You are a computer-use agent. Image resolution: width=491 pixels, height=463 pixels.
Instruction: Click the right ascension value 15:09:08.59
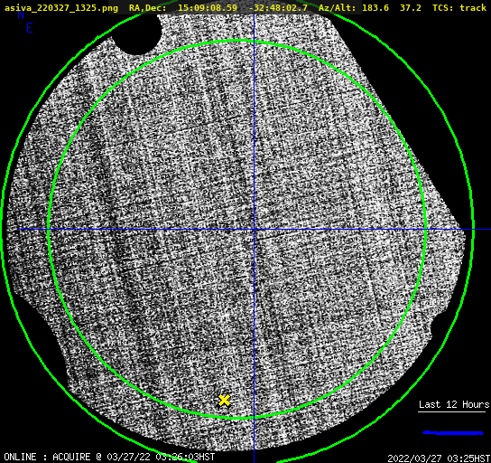[x=208, y=7]
